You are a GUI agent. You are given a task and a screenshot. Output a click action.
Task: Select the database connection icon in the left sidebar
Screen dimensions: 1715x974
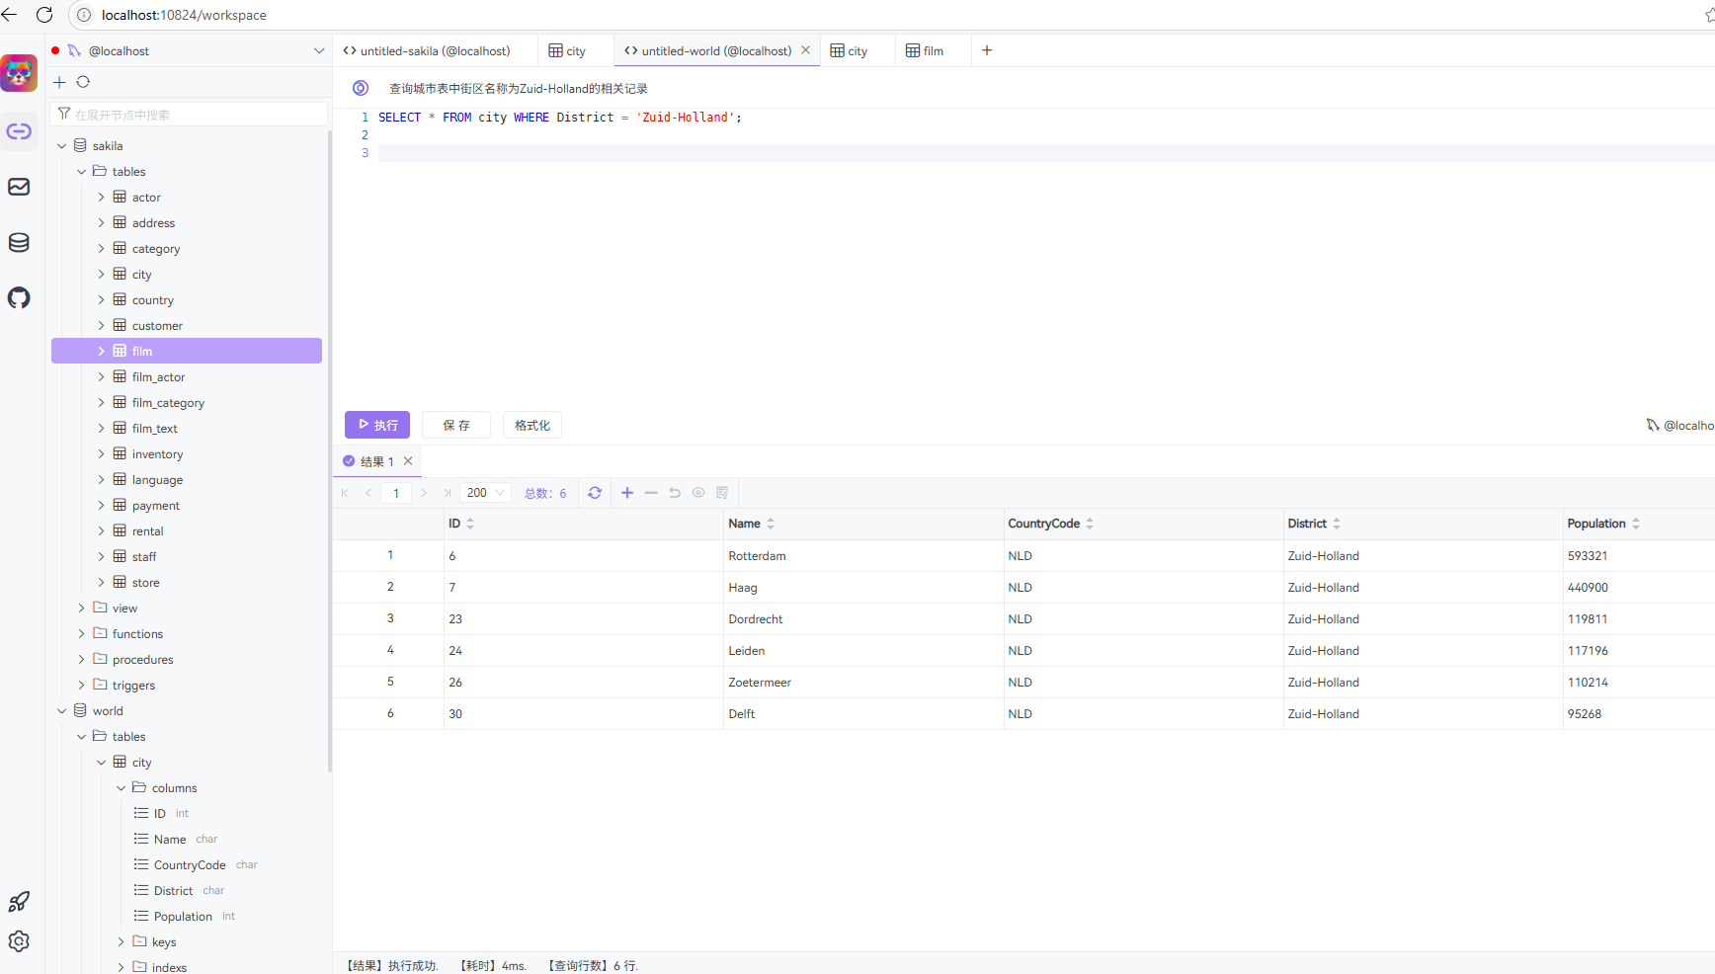pyautogui.click(x=19, y=242)
